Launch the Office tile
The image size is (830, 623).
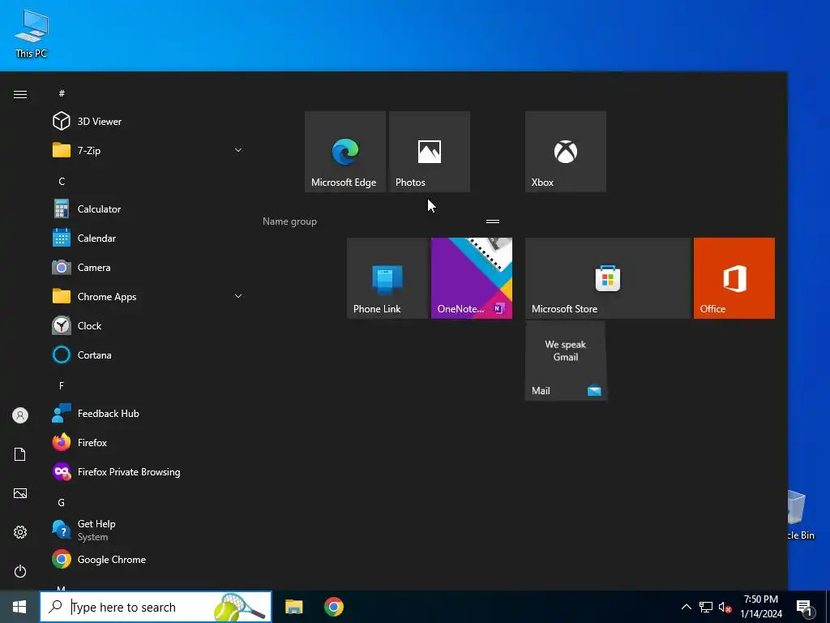click(734, 278)
